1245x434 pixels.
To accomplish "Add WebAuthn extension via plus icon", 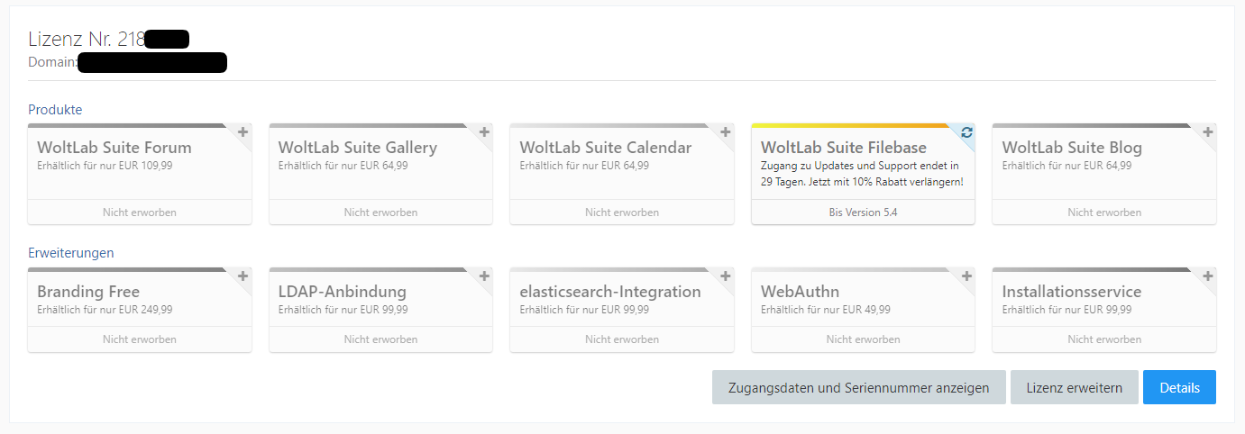I will coord(966,277).
